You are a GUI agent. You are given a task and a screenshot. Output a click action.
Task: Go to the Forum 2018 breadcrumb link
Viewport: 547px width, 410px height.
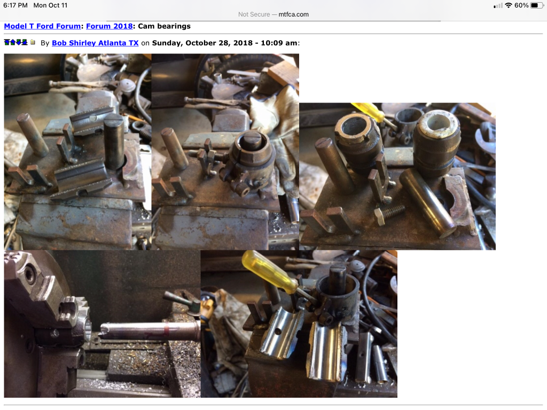coord(109,26)
